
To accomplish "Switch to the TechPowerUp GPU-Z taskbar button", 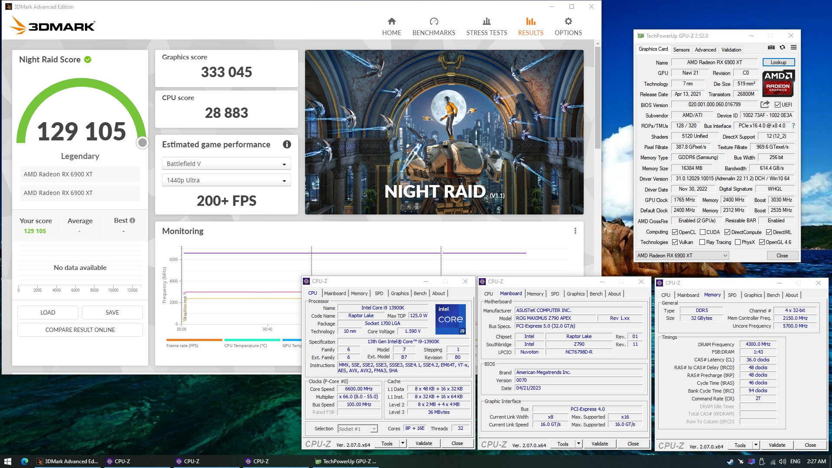I will (345, 461).
